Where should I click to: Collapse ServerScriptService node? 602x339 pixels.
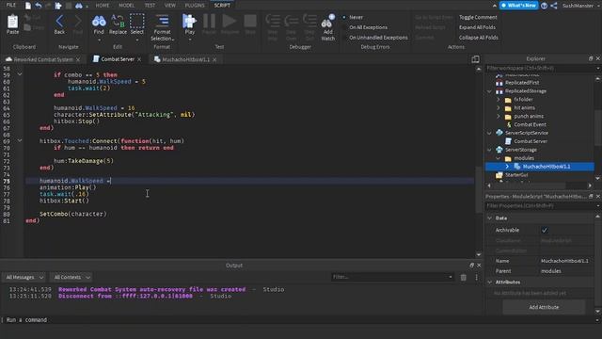tap(489, 133)
